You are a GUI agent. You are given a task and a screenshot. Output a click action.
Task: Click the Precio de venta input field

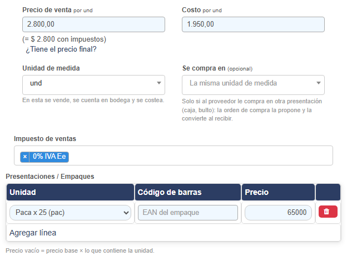(x=93, y=24)
